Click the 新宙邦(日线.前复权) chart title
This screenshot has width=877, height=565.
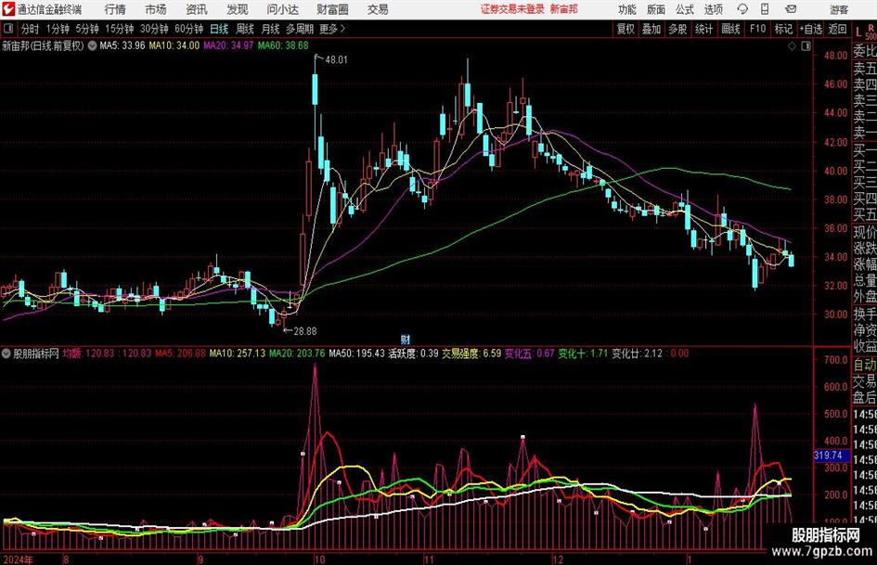[x=43, y=45]
